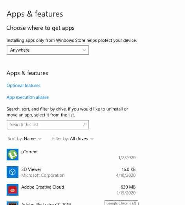
Task: Click the µTorrent app icon
Action: (x=13, y=155)
